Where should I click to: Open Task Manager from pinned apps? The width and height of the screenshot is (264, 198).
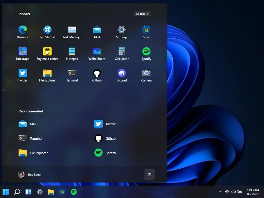tap(72, 32)
